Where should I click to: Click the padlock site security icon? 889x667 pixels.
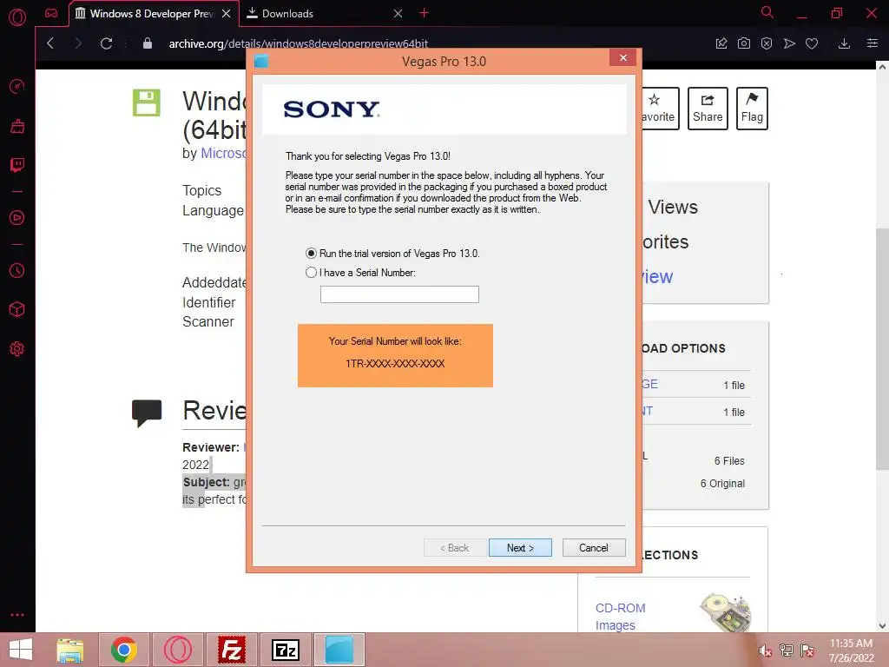pyautogui.click(x=148, y=43)
